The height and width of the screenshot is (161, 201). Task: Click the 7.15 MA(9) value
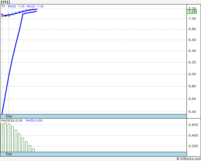tap(21, 6)
